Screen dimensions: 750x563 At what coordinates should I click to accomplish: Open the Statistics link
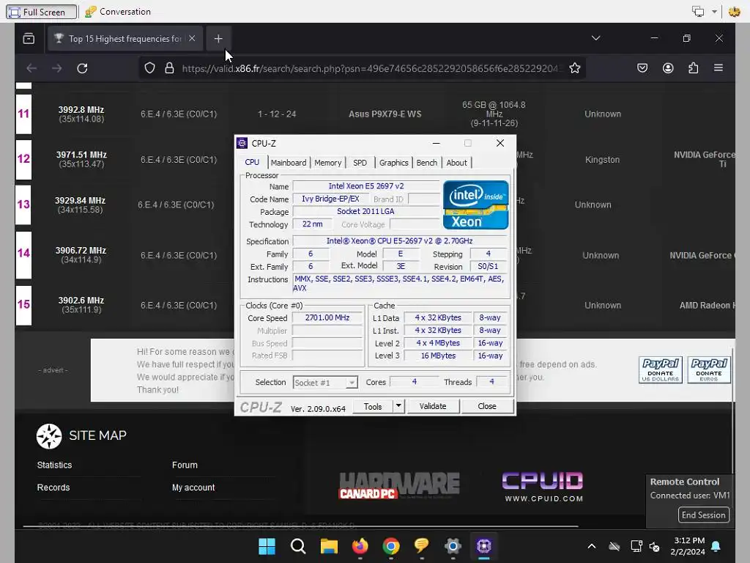click(54, 465)
